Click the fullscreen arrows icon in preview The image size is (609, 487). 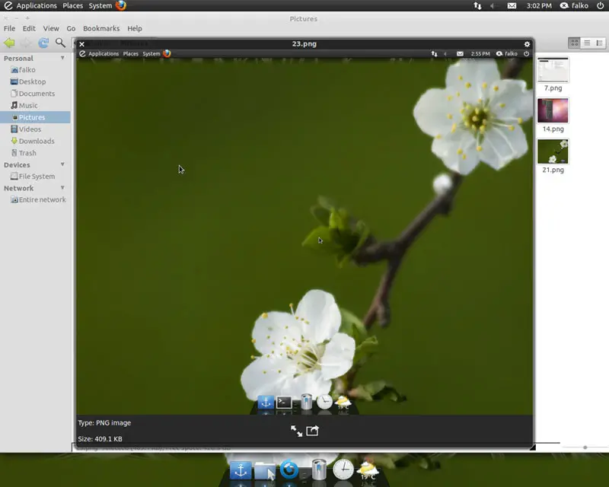click(x=296, y=431)
